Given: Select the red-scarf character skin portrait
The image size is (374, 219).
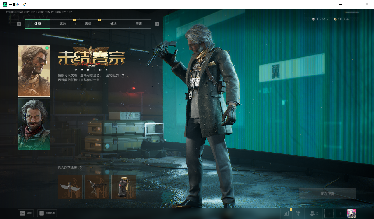Looking at the screenshot, I should pos(34,124).
